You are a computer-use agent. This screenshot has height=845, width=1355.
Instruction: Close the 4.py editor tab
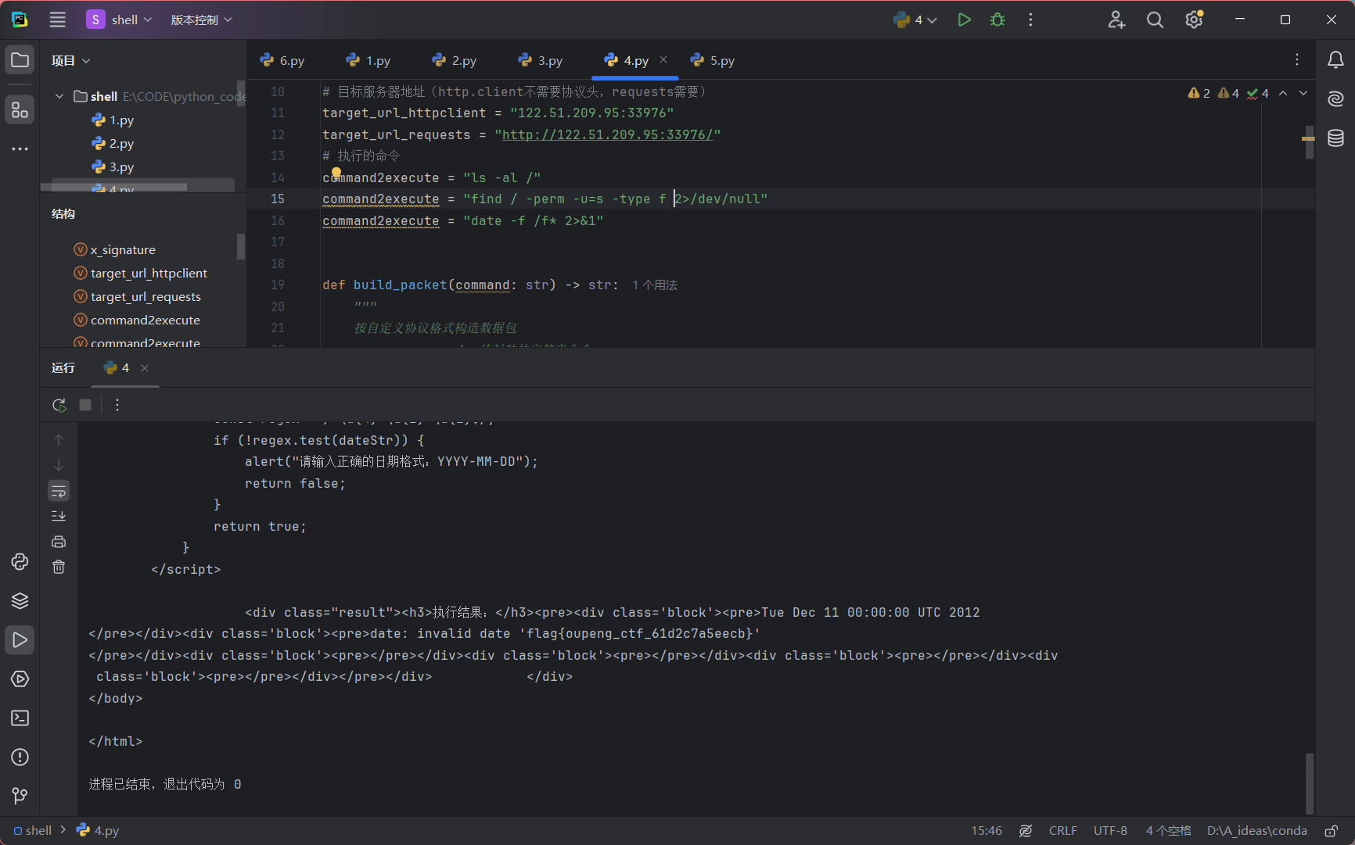coord(663,59)
